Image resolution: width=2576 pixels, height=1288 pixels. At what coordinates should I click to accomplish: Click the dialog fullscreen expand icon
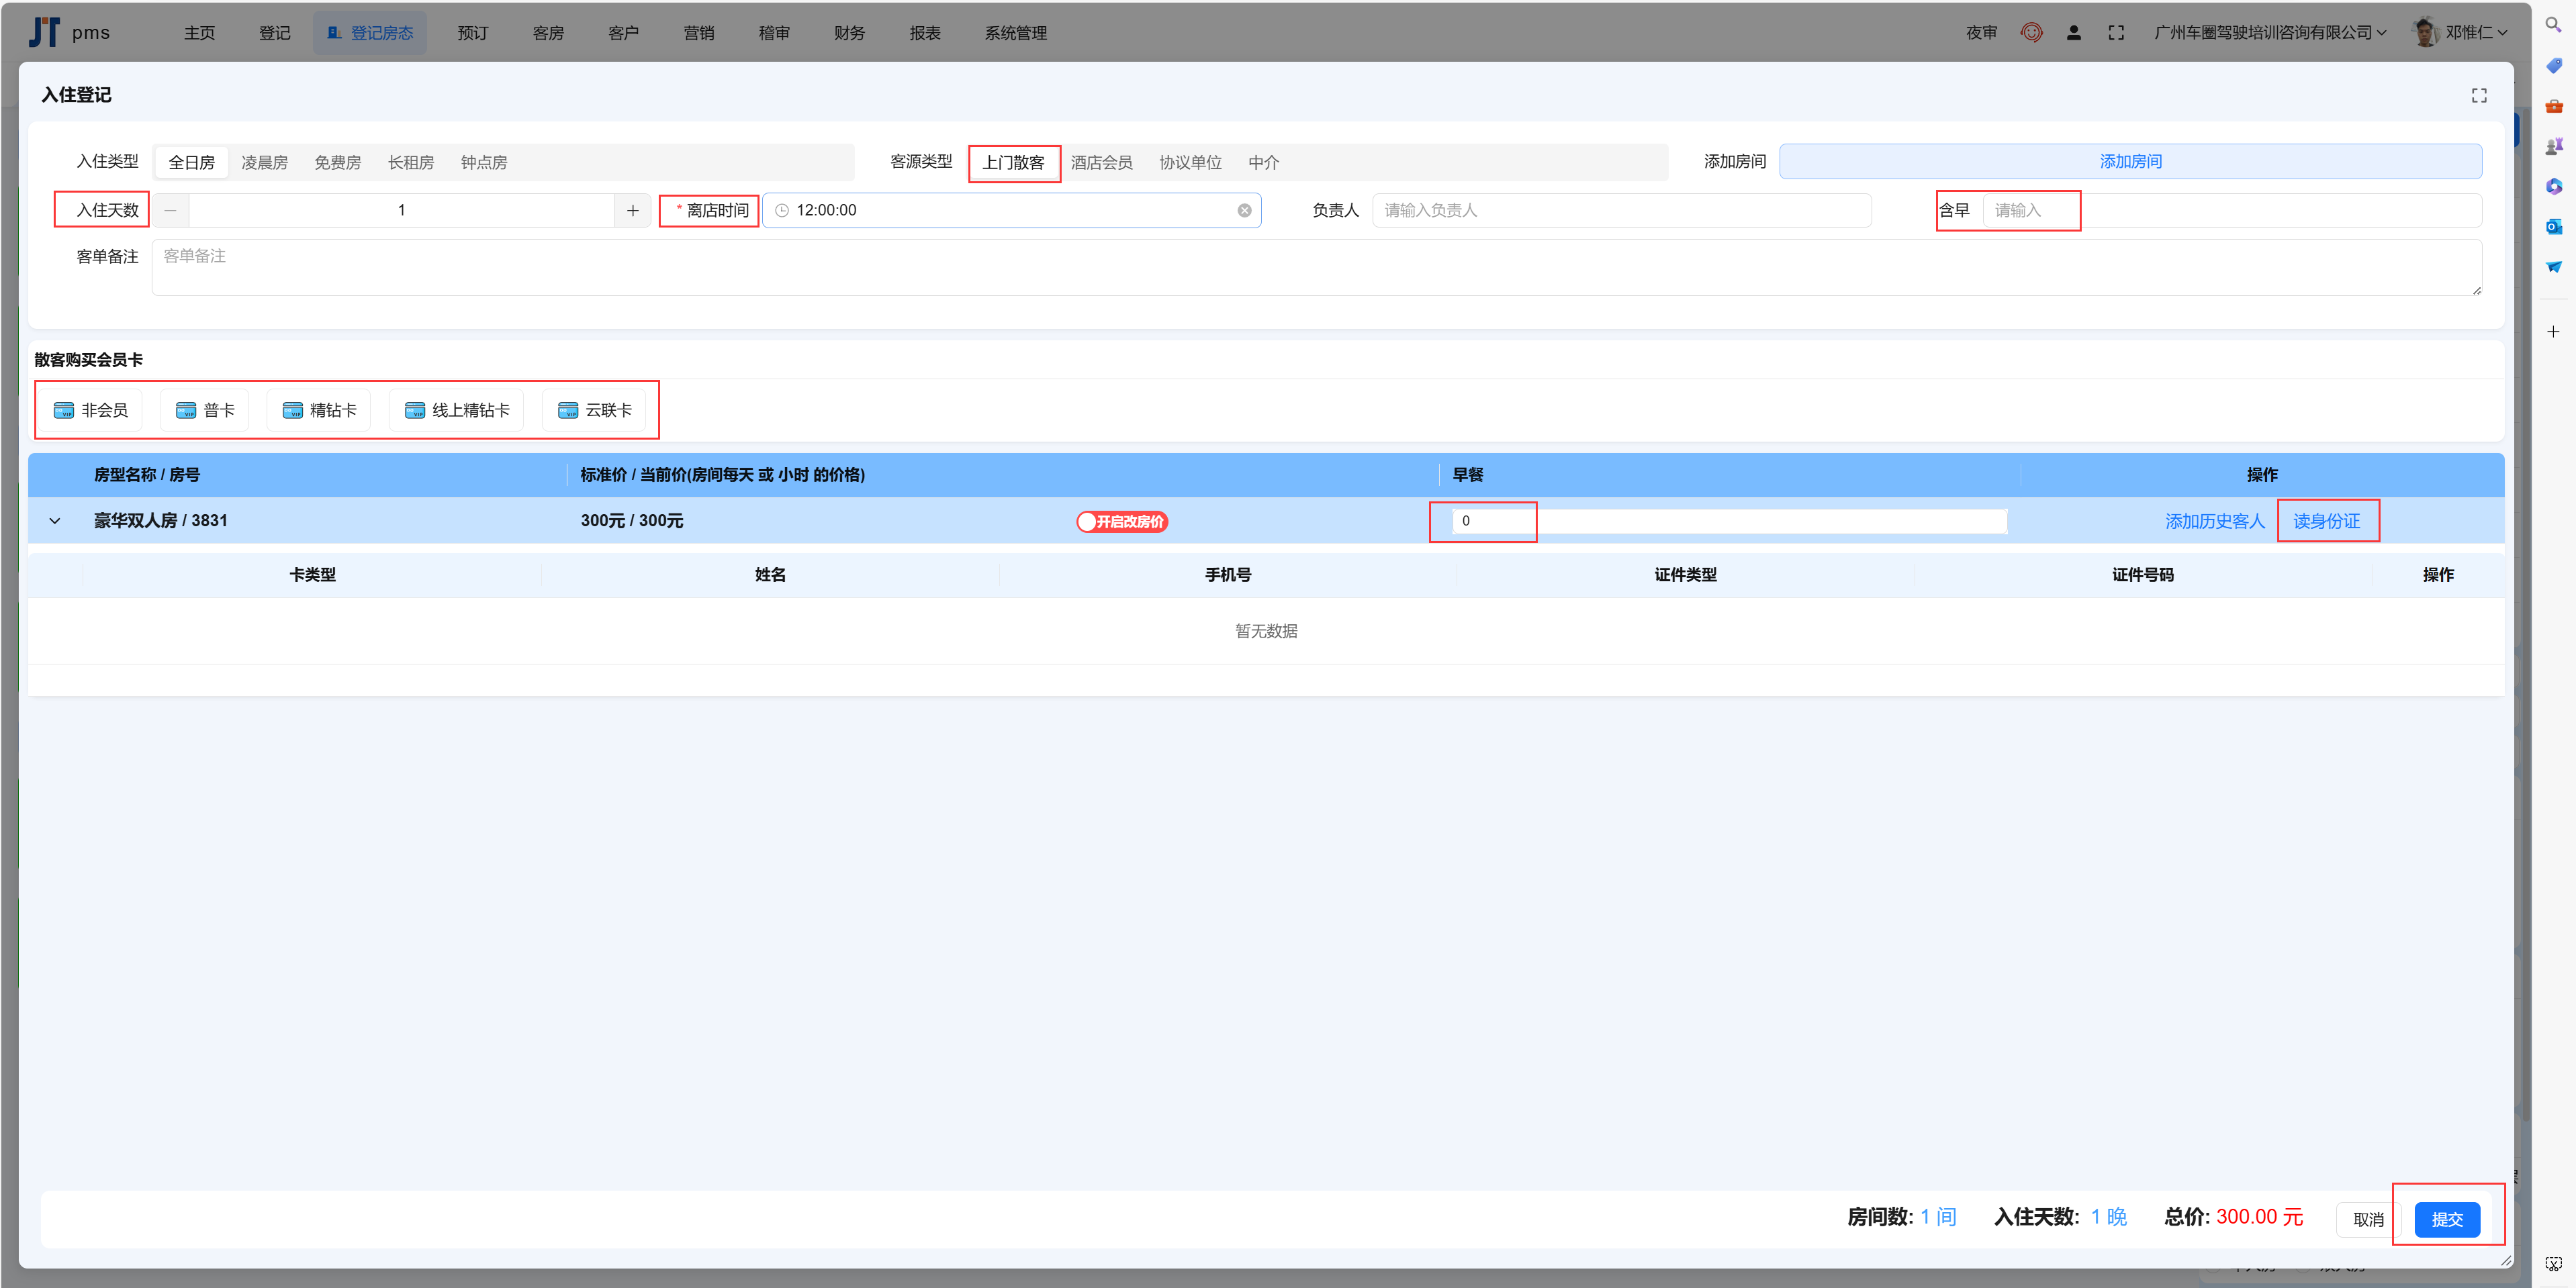click(x=2478, y=96)
